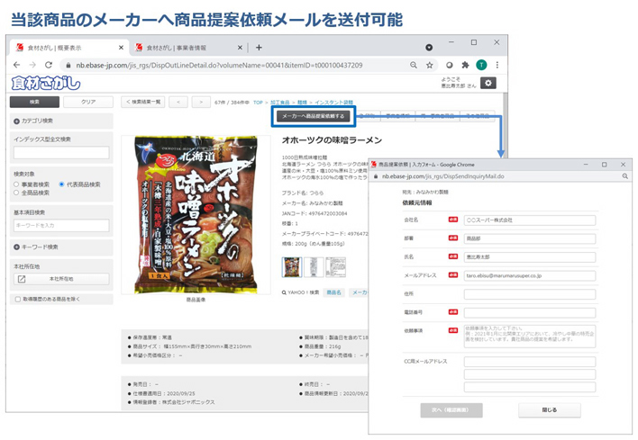Select the first product thumbnail, the package front

292,267
